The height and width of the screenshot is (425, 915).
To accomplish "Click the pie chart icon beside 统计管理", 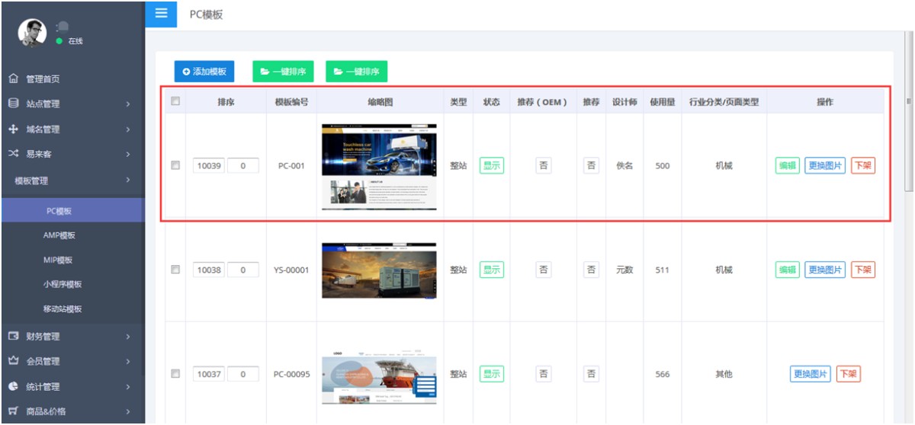I will click(x=13, y=386).
